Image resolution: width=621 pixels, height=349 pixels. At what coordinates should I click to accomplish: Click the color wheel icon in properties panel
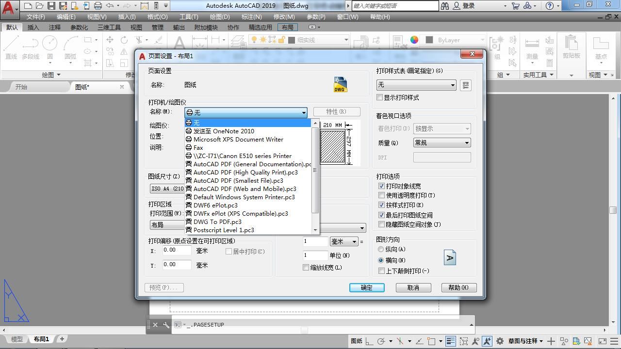tap(414, 40)
